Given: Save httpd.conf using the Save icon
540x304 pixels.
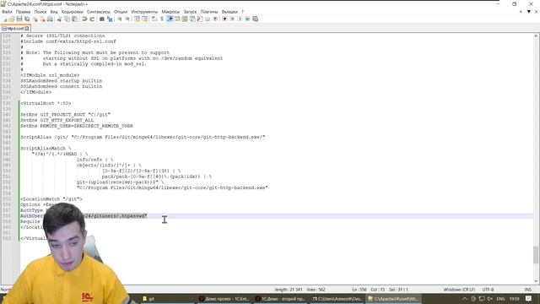Looking at the screenshot, I should [x=19, y=19].
